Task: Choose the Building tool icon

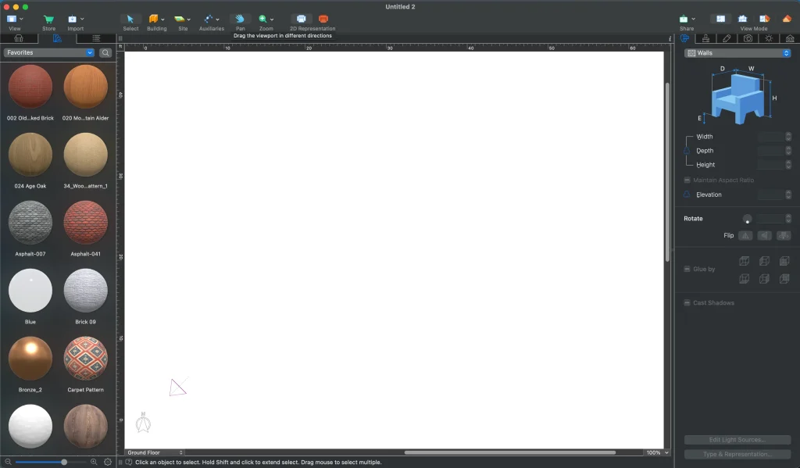Action: pos(154,18)
